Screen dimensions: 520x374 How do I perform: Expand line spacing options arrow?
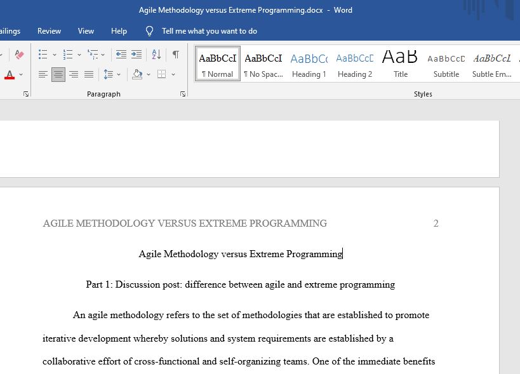click(x=119, y=74)
